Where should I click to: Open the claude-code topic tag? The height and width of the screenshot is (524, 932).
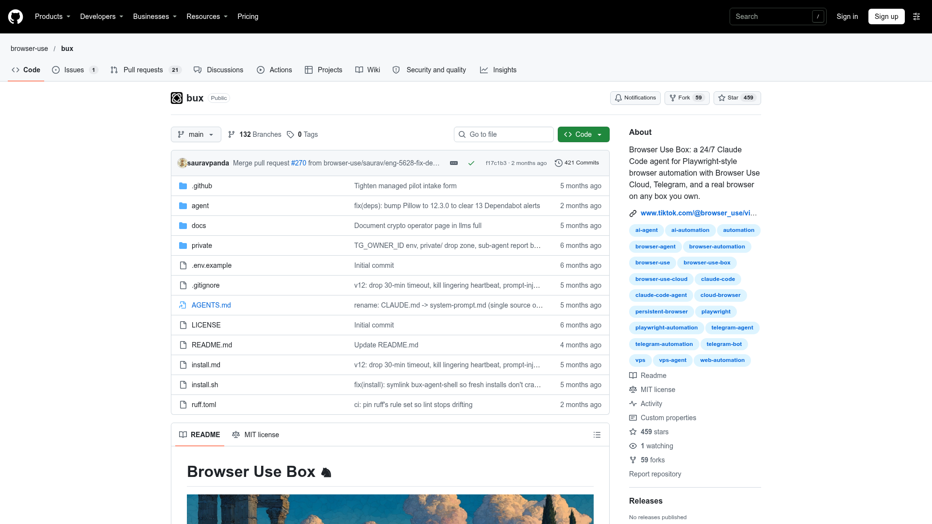point(718,279)
